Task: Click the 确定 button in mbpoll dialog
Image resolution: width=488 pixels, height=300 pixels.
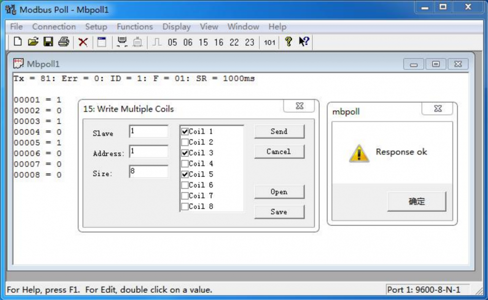Action: pyautogui.click(x=417, y=202)
